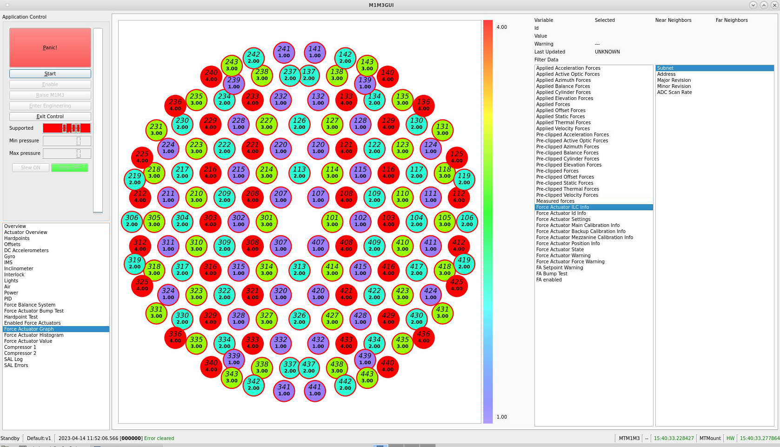Open the Overview page
This screenshot has height=447, width=780.
56,226
